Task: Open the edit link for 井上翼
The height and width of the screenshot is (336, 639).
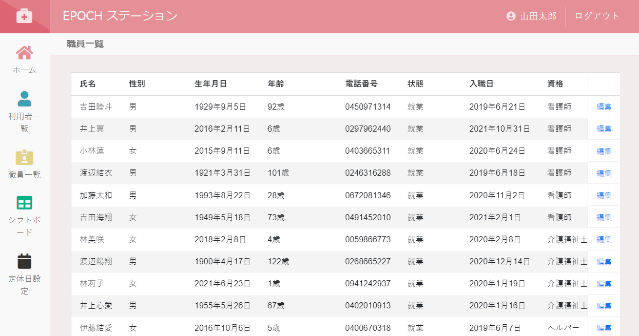Action: click(x=604, y=129)
